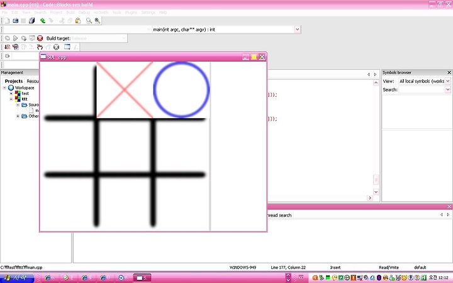Open the function selector showing main()

(226, 30)
